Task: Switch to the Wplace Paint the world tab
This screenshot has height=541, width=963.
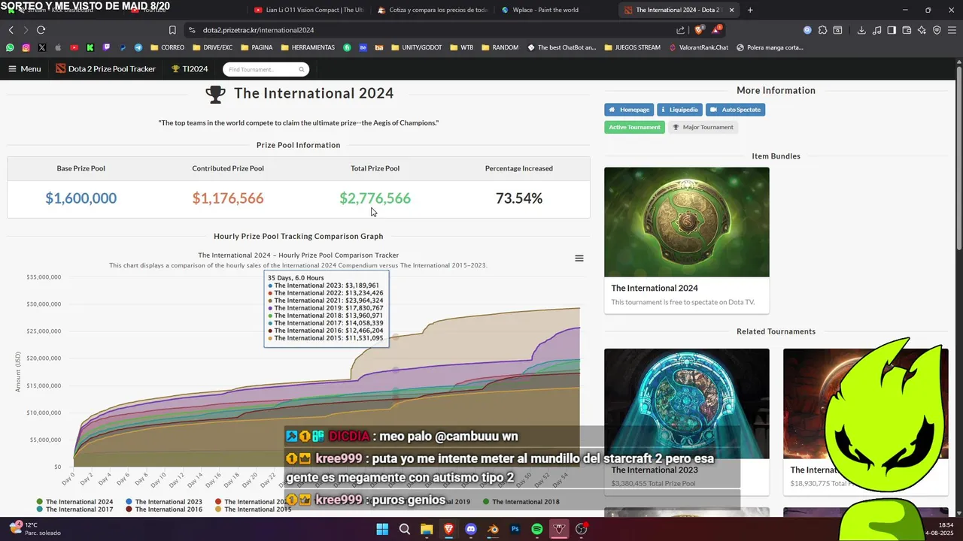Action: pos(555,10)
